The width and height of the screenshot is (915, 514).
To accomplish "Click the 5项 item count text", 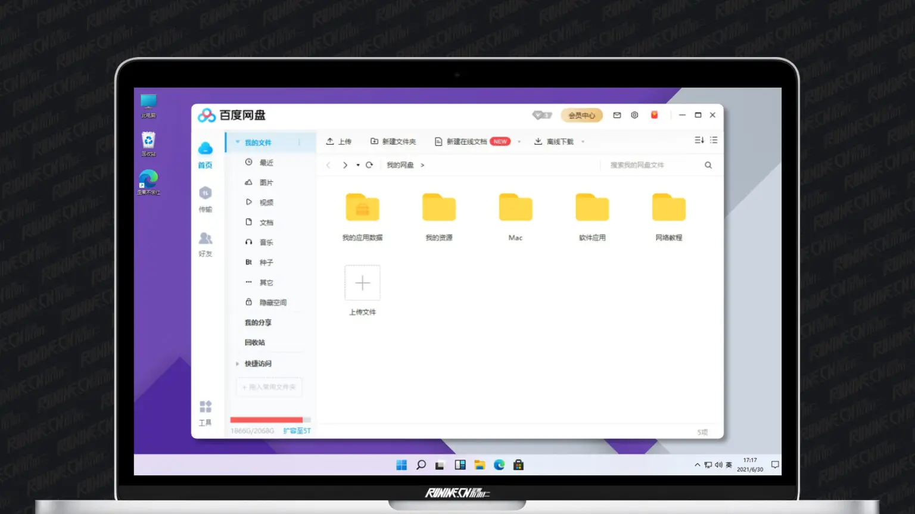I will pyautogui.click(x=703, y=432).
